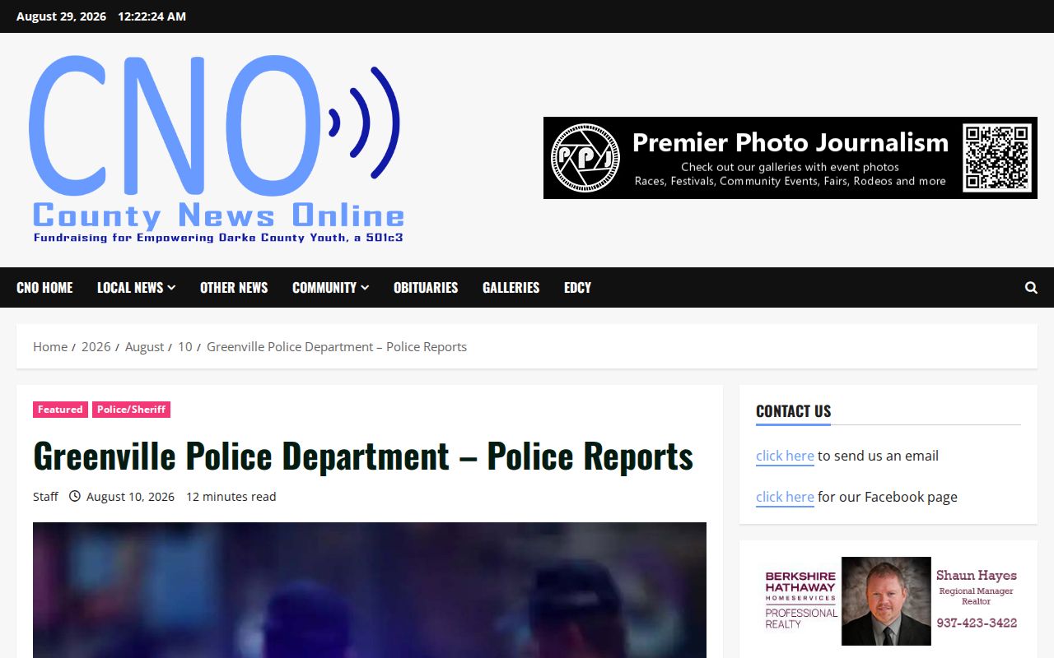The height and width of the screenshot is (658, 1054).
Task: Expand the Local News dropdown arrow
Action: (x=171, y=288)
